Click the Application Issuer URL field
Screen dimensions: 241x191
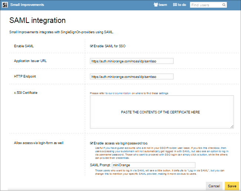(132, 61)
